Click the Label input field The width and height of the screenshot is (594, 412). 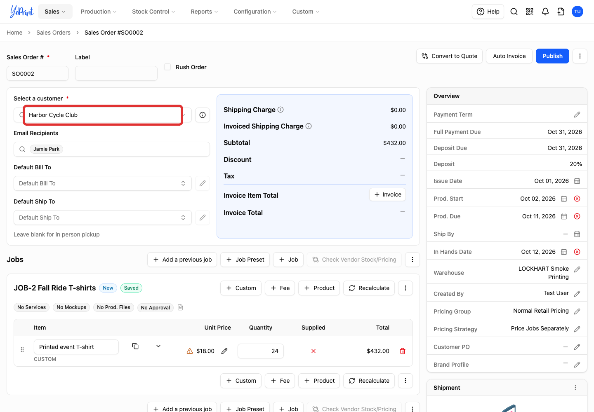(x=116, y=73)
